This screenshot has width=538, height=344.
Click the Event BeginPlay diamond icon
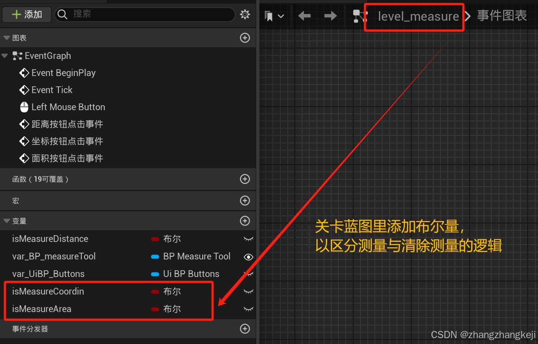click(x=24, y=73)
